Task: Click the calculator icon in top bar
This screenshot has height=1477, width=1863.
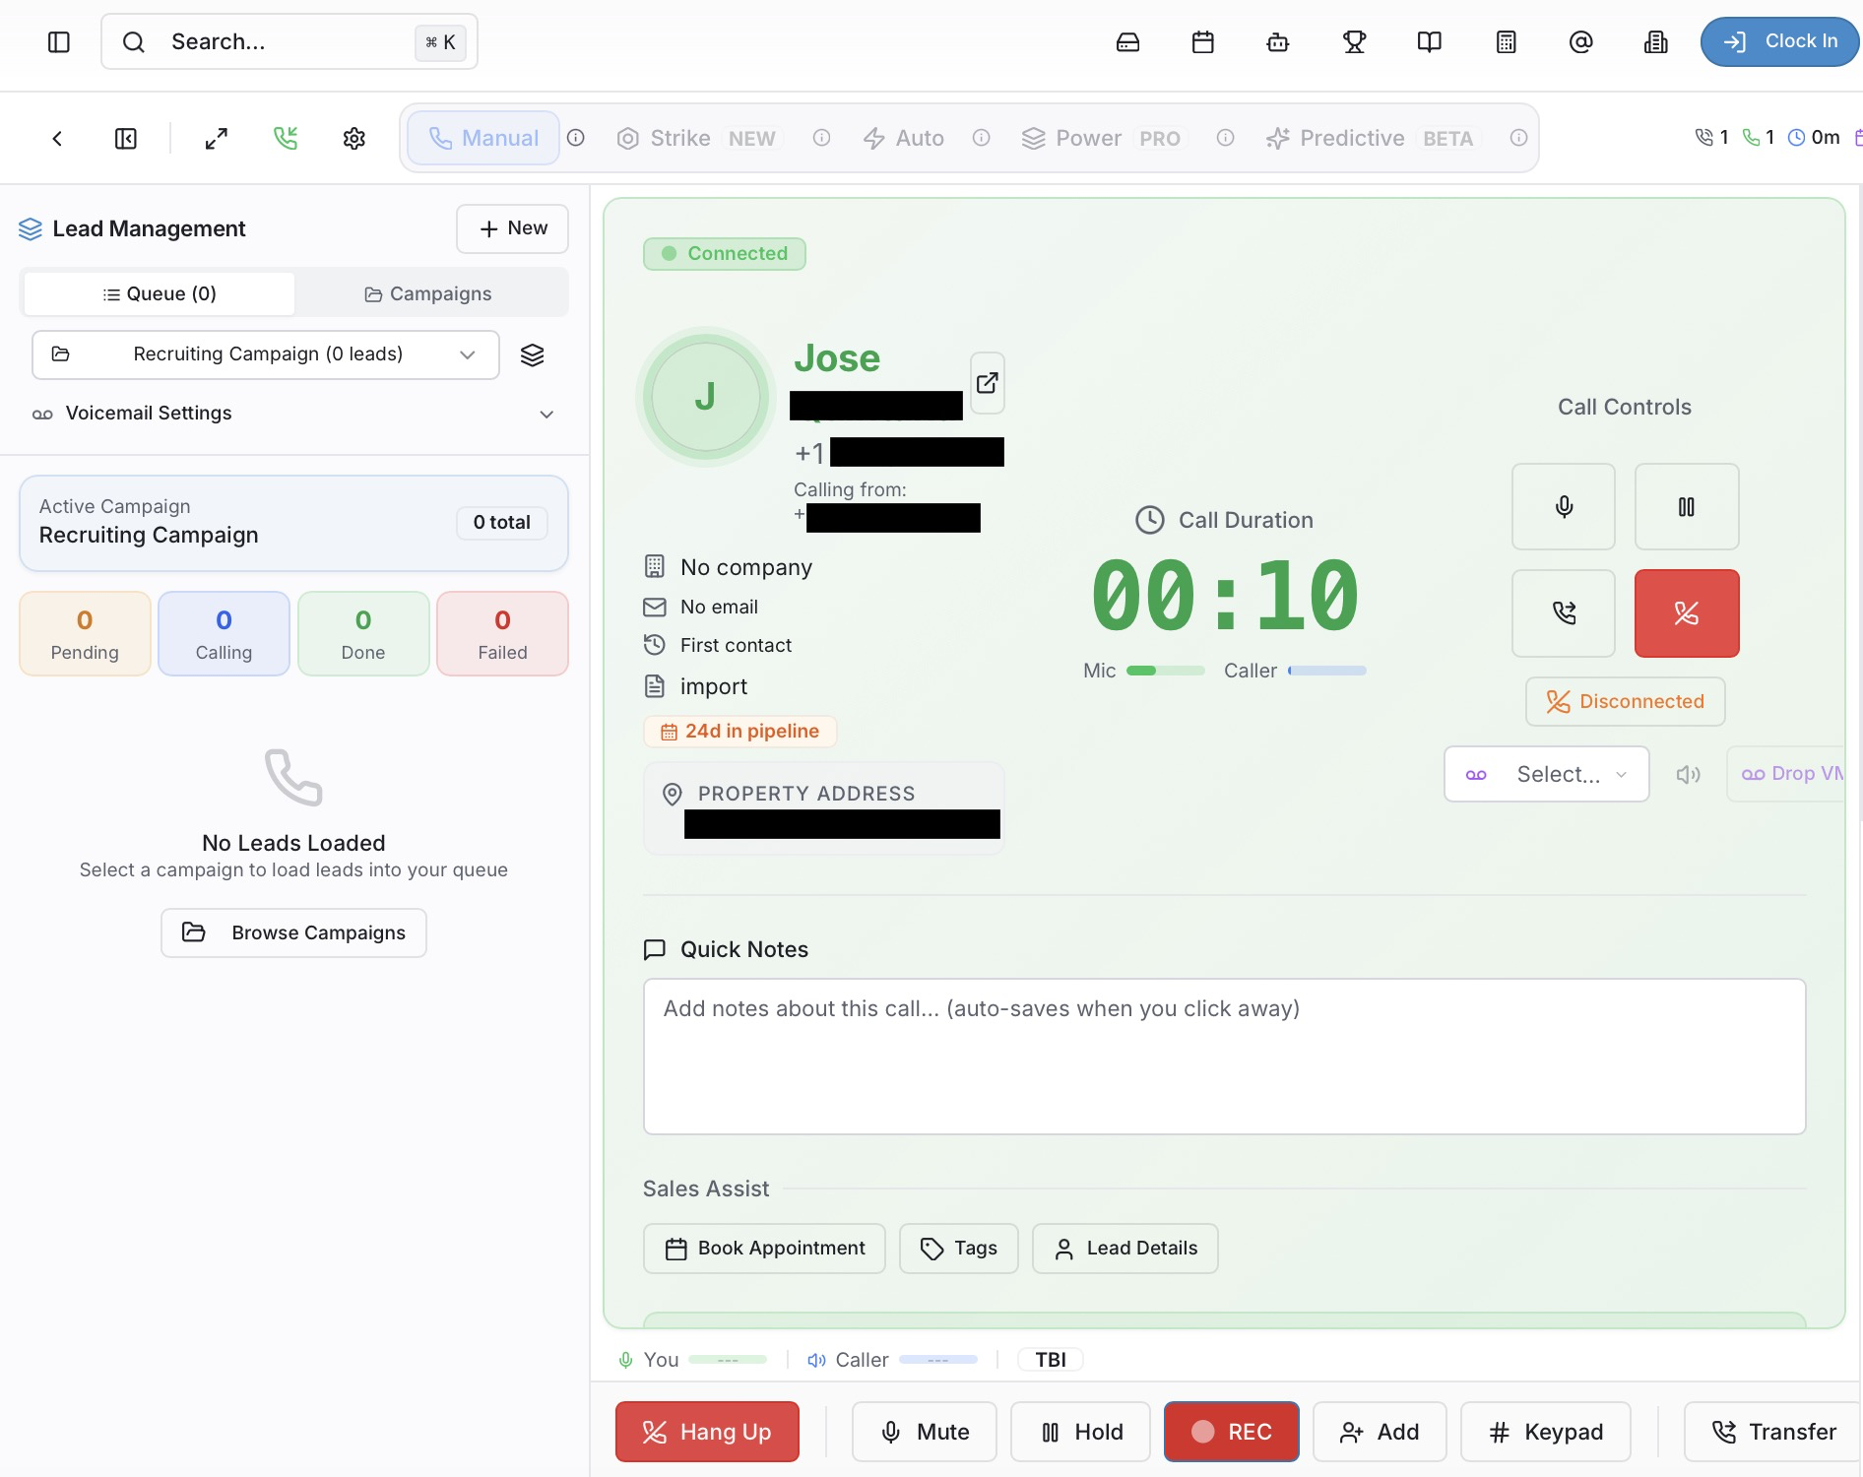Action: tap(1505, 41)
